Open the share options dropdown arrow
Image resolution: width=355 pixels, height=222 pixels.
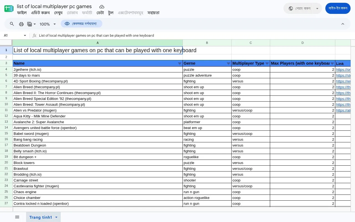click(317, 8)
